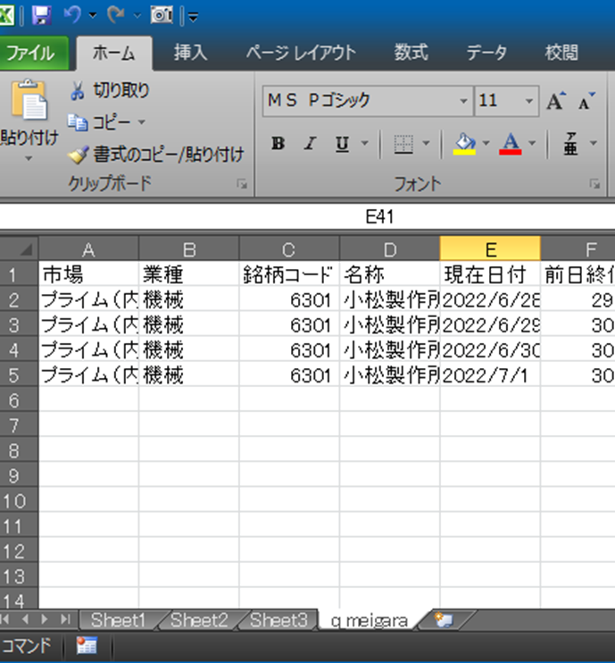Screen dimensions: 615x663
Task: Click previous sheet navigation arrow
Action: pyautogui.click(x=25, y=620)
